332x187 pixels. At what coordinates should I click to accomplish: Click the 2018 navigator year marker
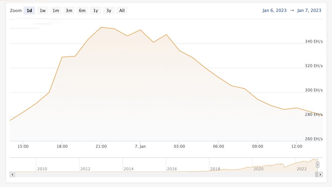(x=215, y=169)
